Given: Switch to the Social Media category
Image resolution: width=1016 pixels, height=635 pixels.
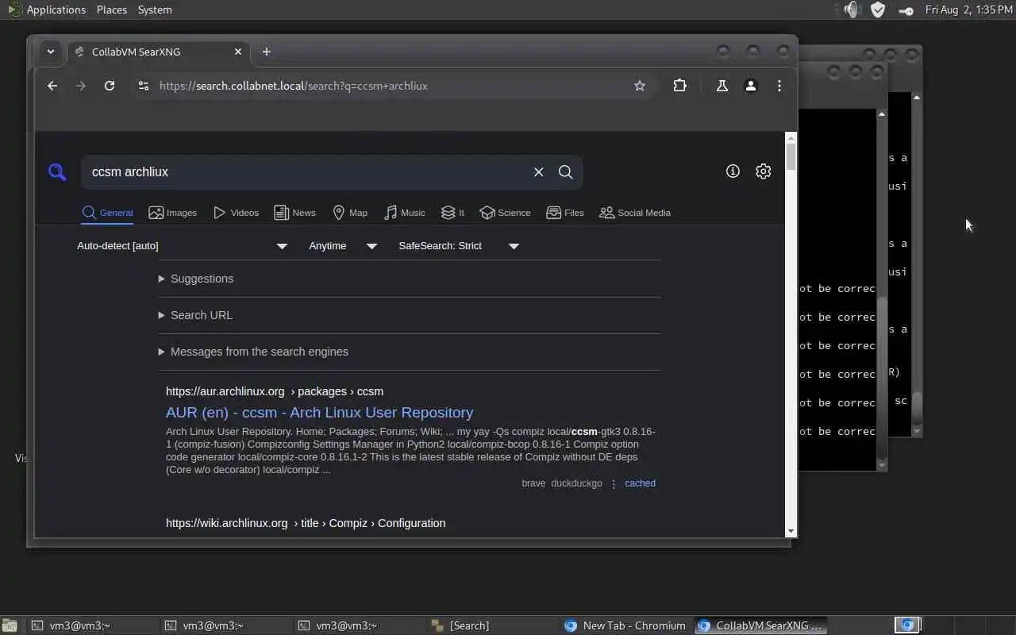Looking at the screenshot, I should [635, 213].
